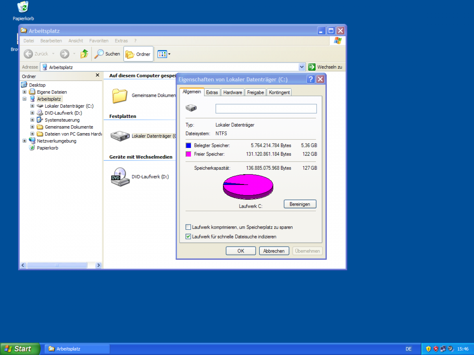This screenshot has height=355, width=474.
Task: Toggle the Ordner folders pane button
Action: 138,54
